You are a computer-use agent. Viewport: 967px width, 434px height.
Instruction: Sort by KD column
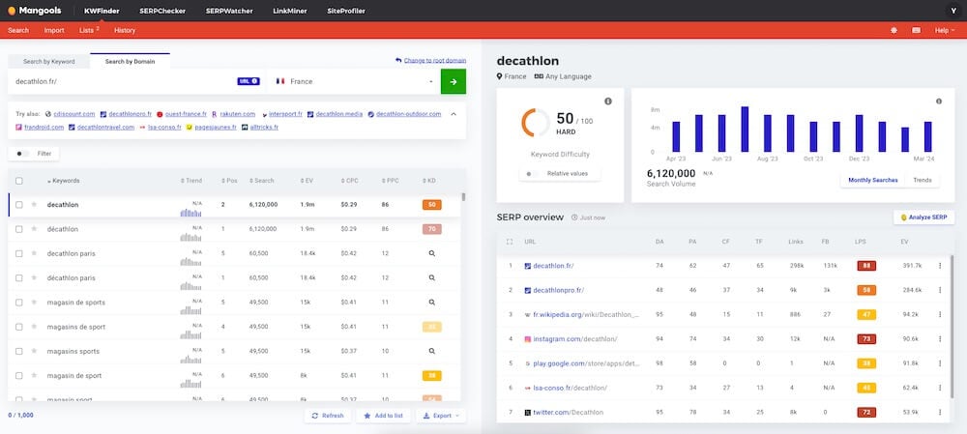click(x=429, y=181)
